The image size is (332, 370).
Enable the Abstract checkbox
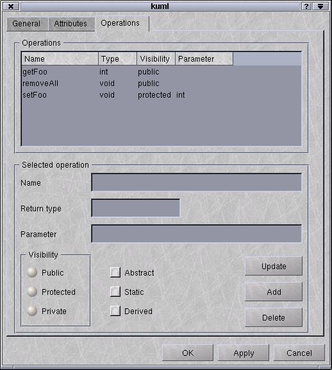point(115,272)
